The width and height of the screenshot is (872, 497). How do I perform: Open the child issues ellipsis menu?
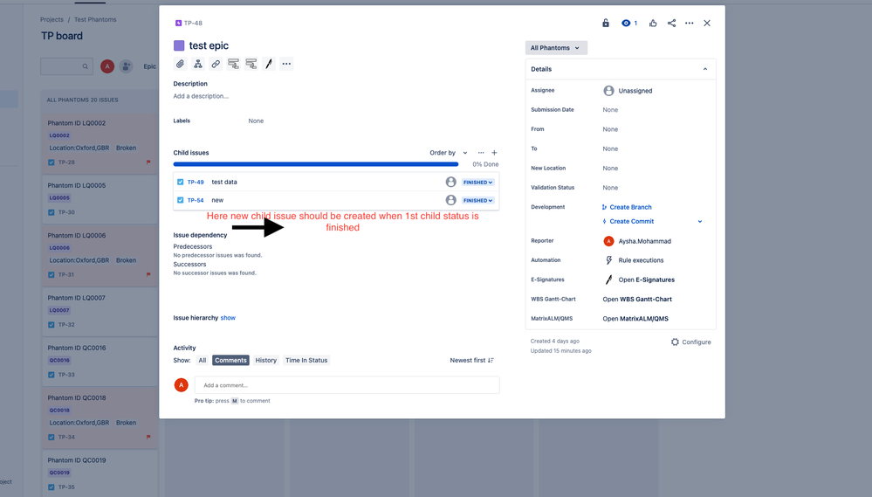pyautogui.click(x=481, y=153)
